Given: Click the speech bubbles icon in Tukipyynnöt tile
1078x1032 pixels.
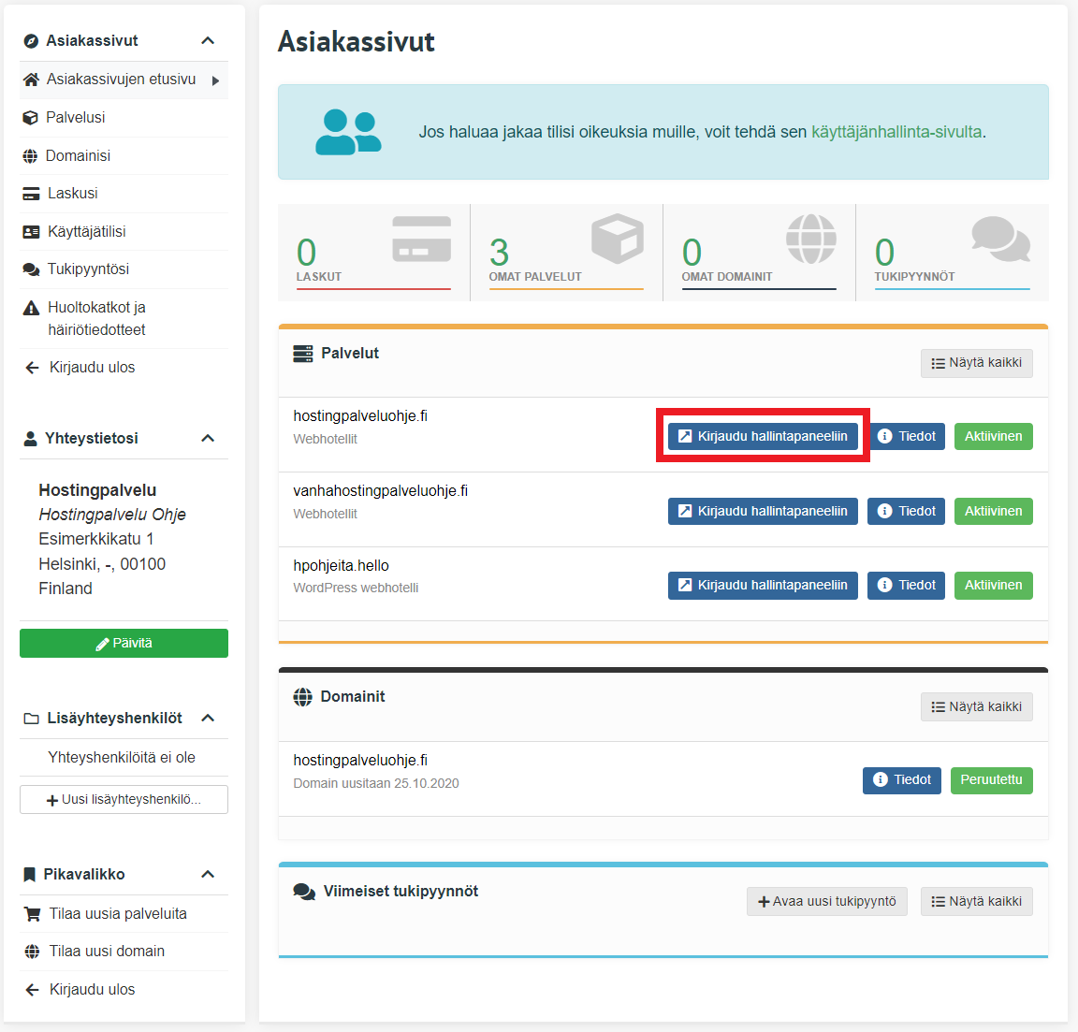Looking at the screenshot, I should pyautogui.click(x=1000, y=239).
